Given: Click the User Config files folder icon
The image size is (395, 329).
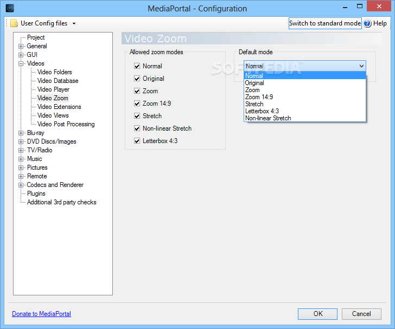Looking at the screenshot, I should 14,23.
